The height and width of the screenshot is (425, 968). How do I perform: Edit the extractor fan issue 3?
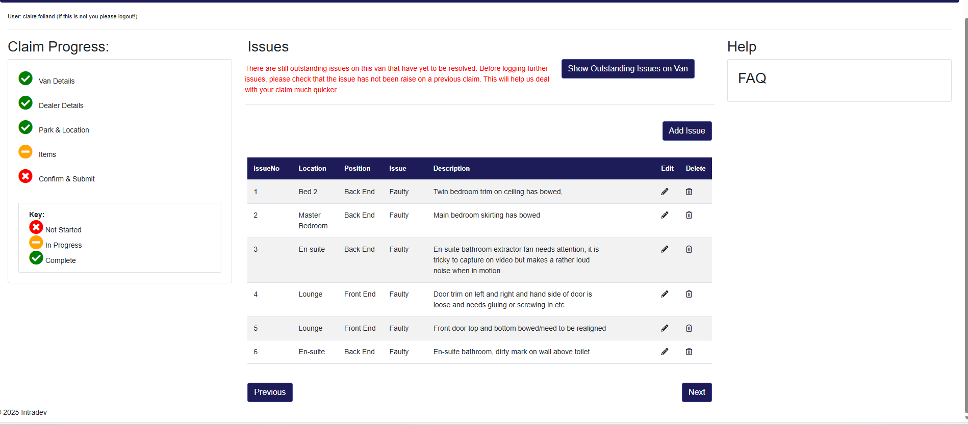pos(665,249)
